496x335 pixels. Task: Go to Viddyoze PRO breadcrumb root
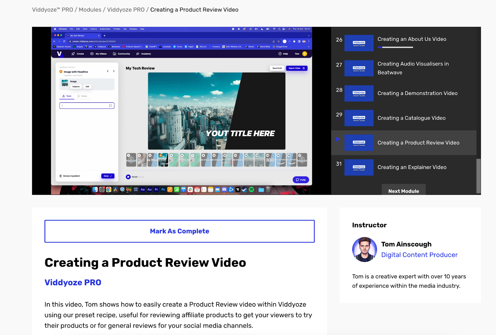point(53,10)
